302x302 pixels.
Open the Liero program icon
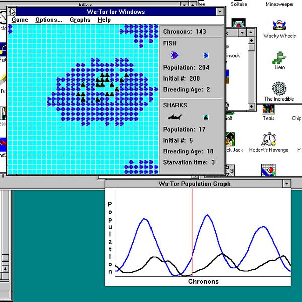[279, 58]
